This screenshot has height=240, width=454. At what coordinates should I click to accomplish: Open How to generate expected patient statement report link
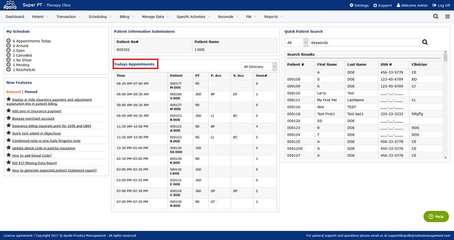click(54, 170)
